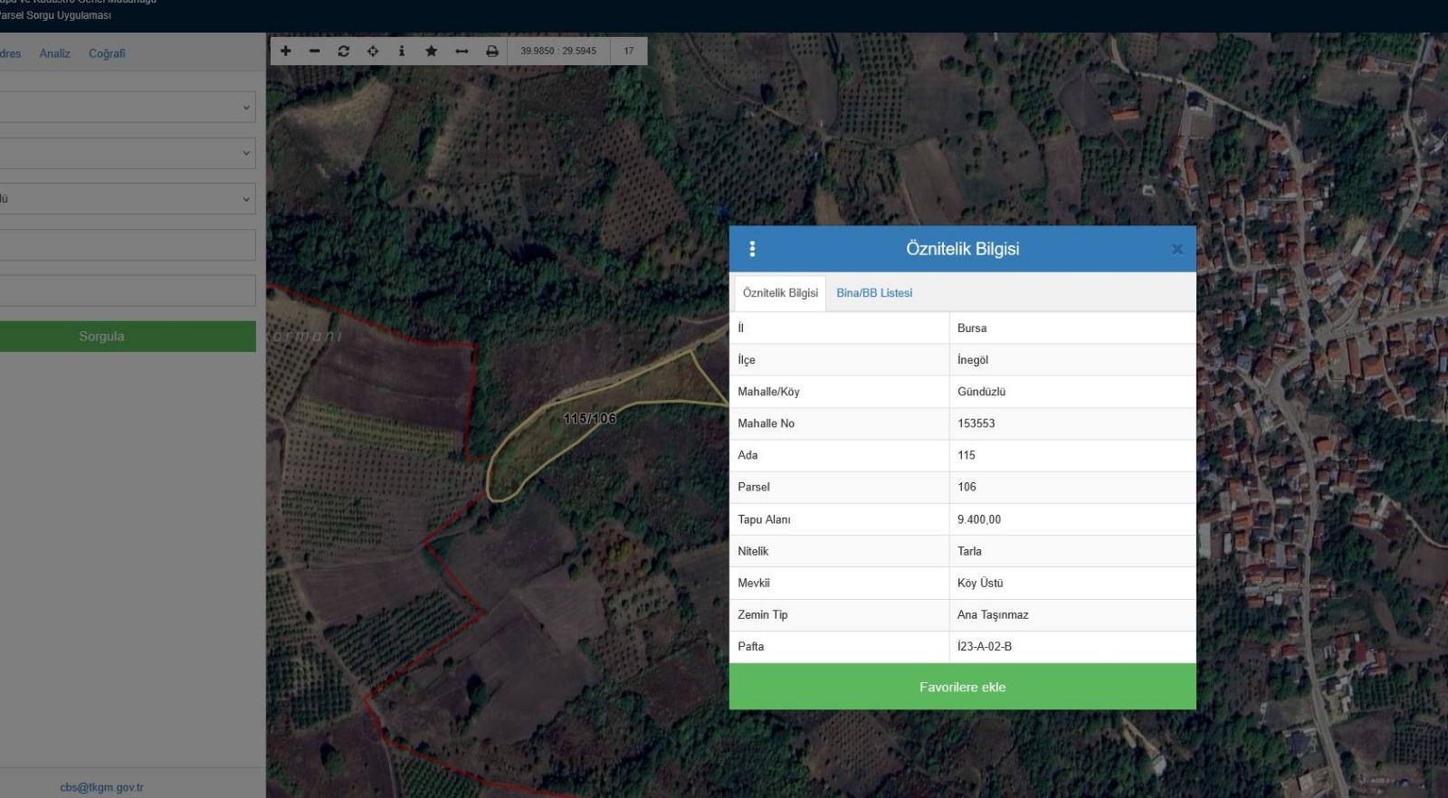Select the Bursa value cell
The image size is (1448, 798).
[1072, 328]
